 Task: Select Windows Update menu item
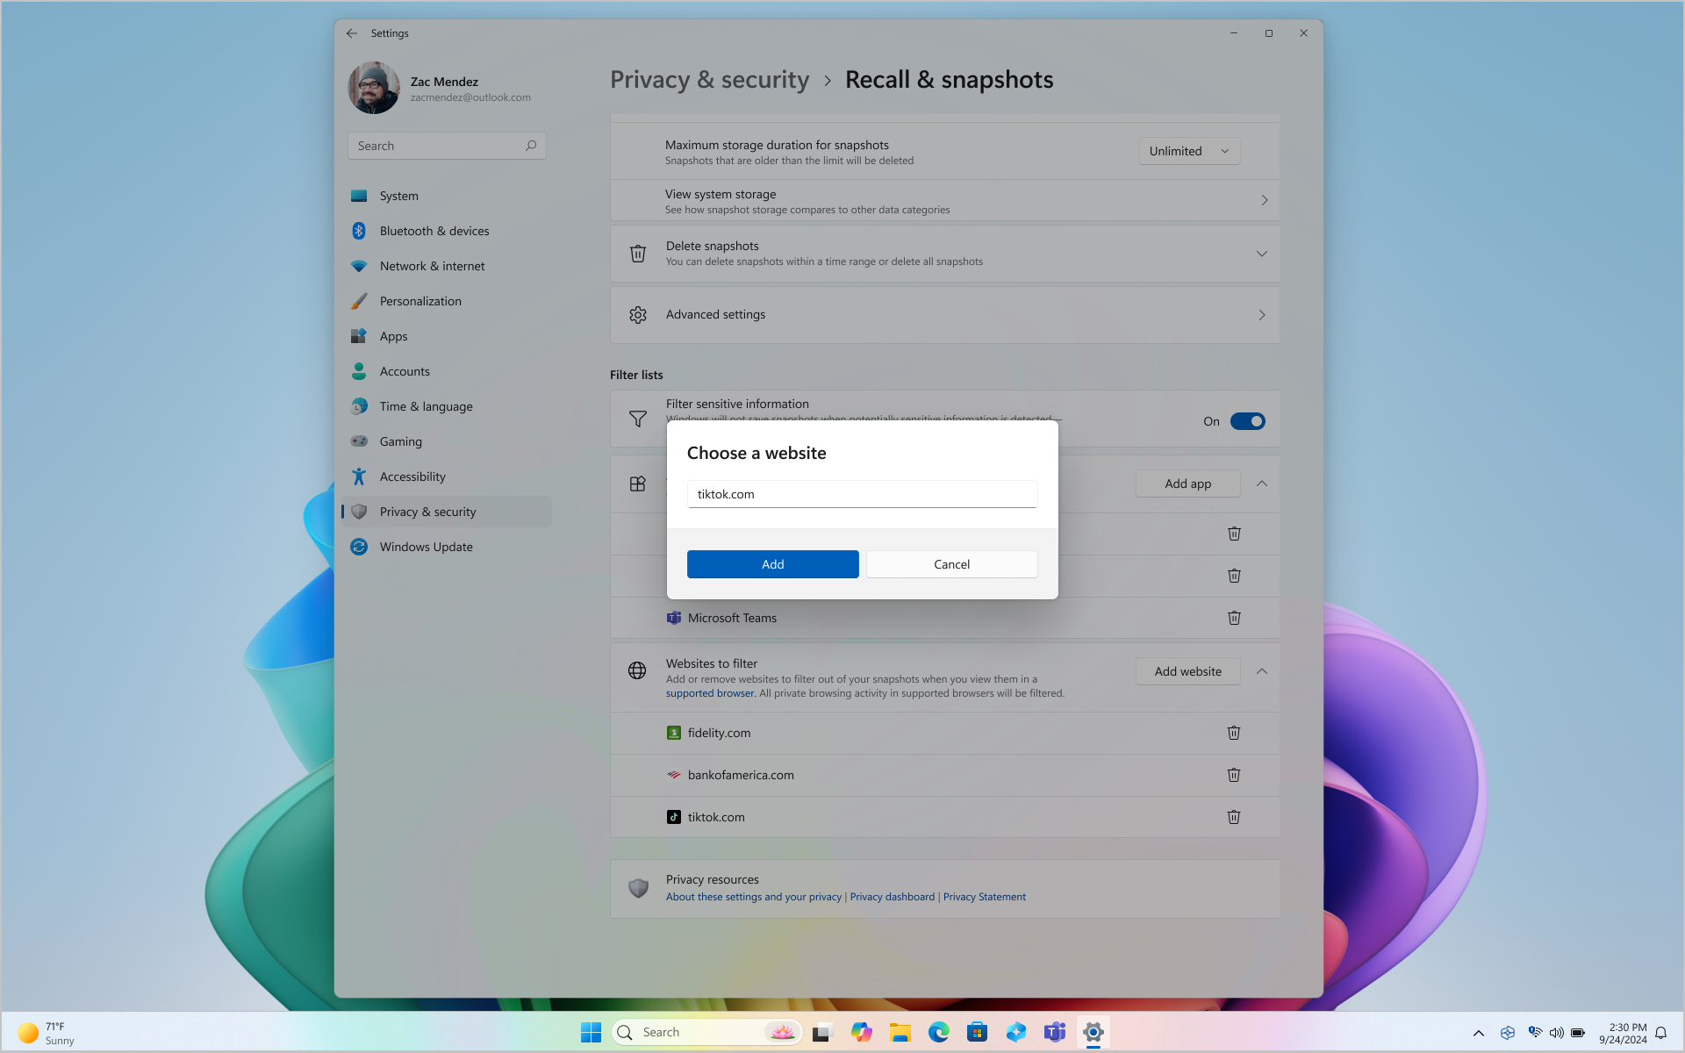pos(426,546)
